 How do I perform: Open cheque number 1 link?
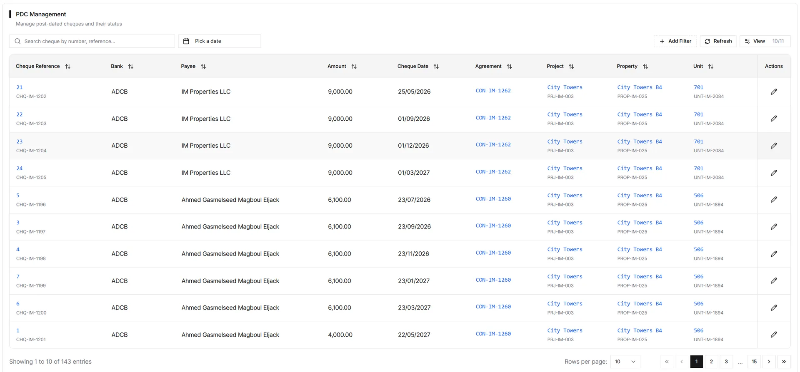pyautogui.click(x=18, y=330)
